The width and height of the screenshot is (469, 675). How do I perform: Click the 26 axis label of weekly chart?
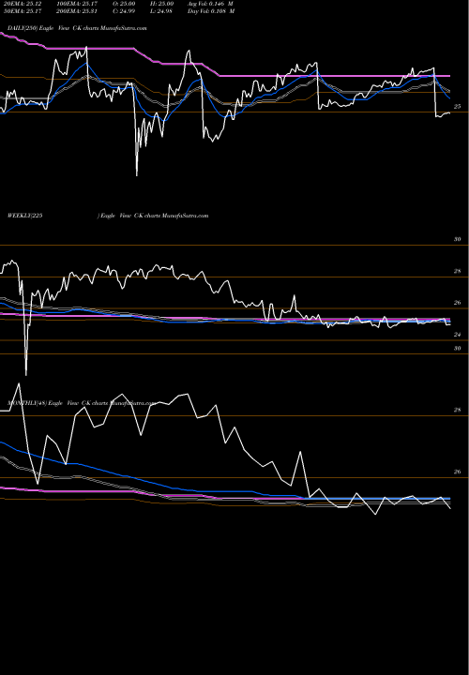(458, 303)
